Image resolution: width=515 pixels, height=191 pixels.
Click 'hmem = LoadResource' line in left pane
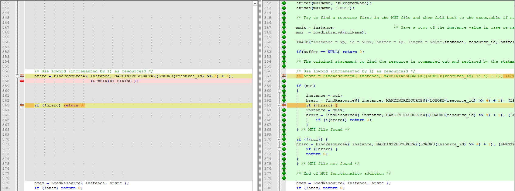tap(81, 183)
